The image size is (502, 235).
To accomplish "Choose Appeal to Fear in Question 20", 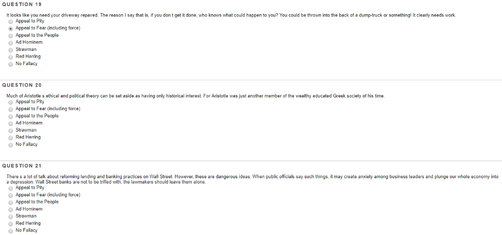I will coord(11,109).
